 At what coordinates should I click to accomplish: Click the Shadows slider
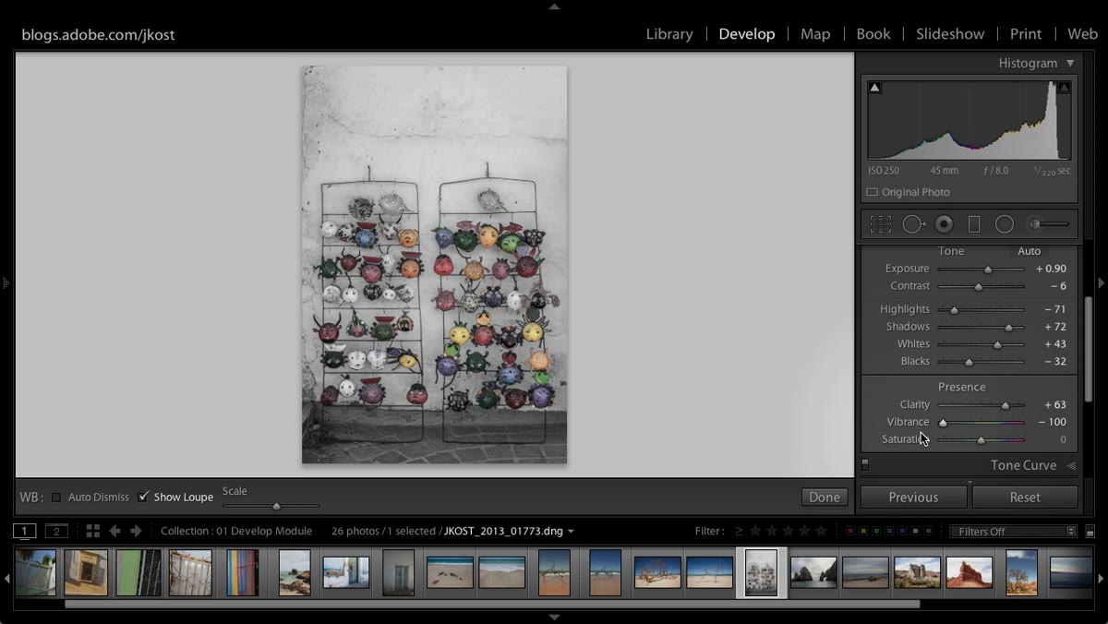coord(981,327)
